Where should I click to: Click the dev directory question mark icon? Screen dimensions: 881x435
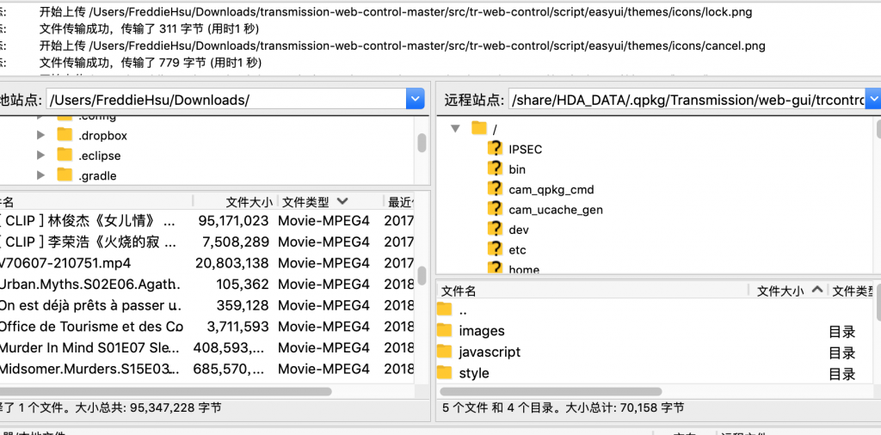[495, 230]
